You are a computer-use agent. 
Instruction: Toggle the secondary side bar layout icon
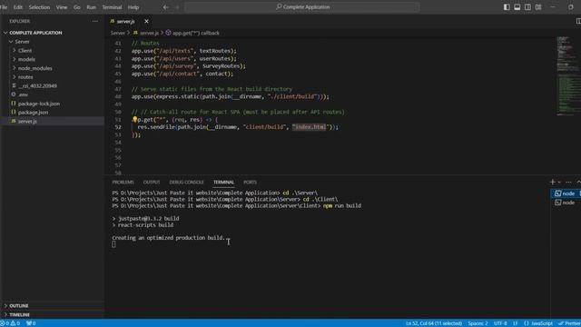527,7
